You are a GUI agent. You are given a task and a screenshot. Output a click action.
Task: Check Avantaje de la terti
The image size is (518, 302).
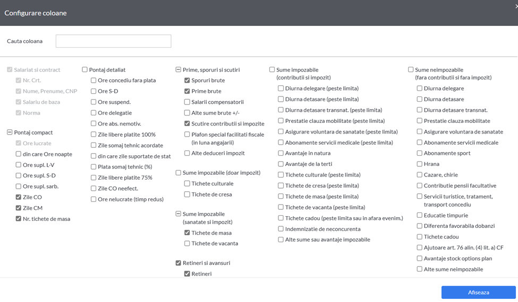[281, 164]
